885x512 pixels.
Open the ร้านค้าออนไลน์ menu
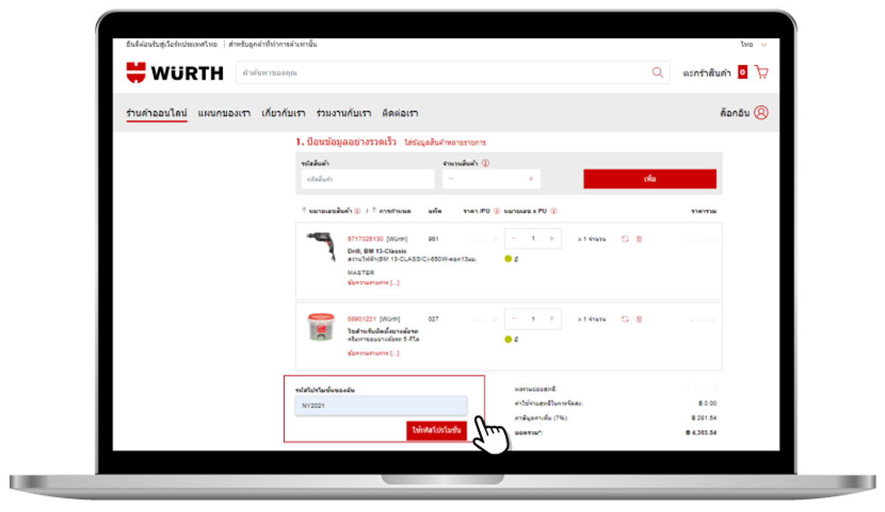click(156, 113)
